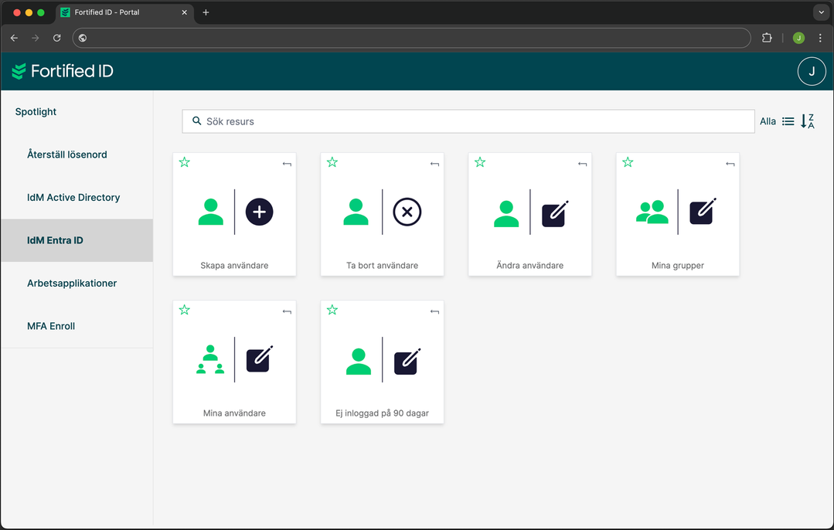The image size is (834, 530).
Task: Reload the page
Action: tap(57, 38)
